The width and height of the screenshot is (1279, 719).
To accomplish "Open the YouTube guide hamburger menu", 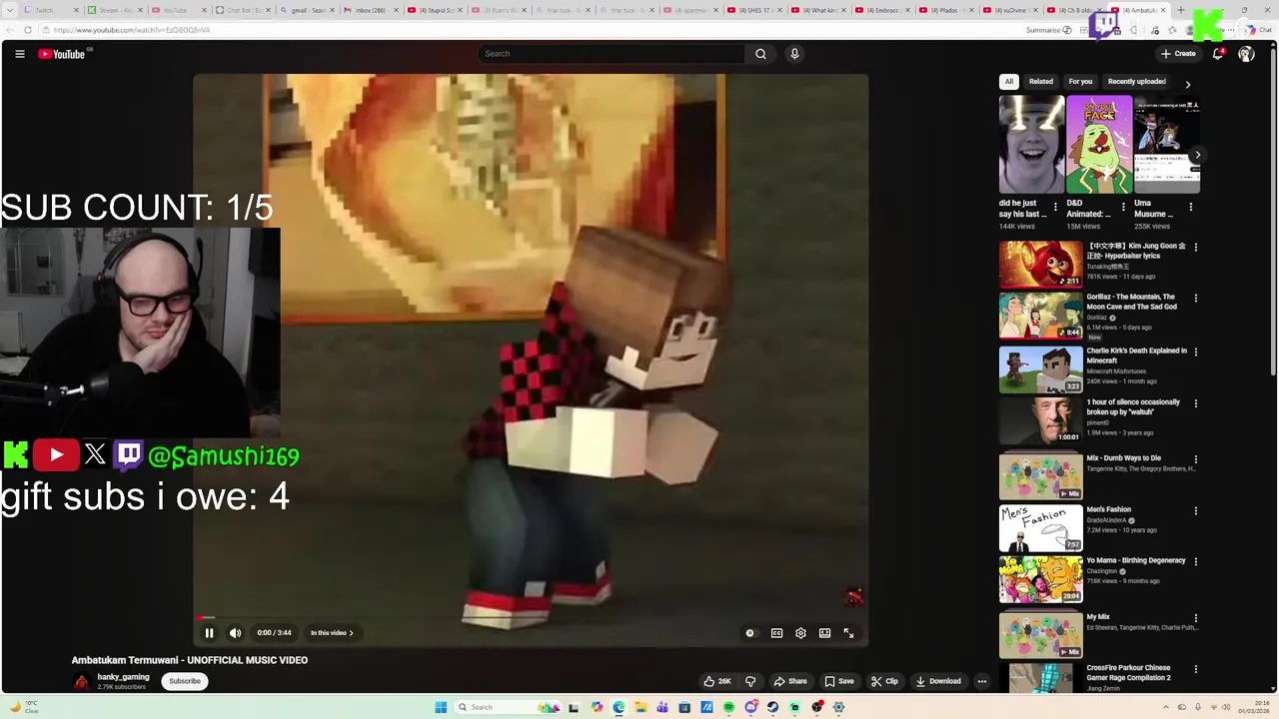I will point(19,54).
